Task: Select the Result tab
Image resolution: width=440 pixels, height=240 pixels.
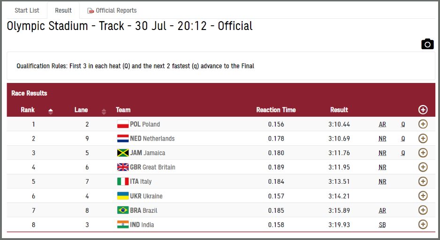Action: (63, 10)
